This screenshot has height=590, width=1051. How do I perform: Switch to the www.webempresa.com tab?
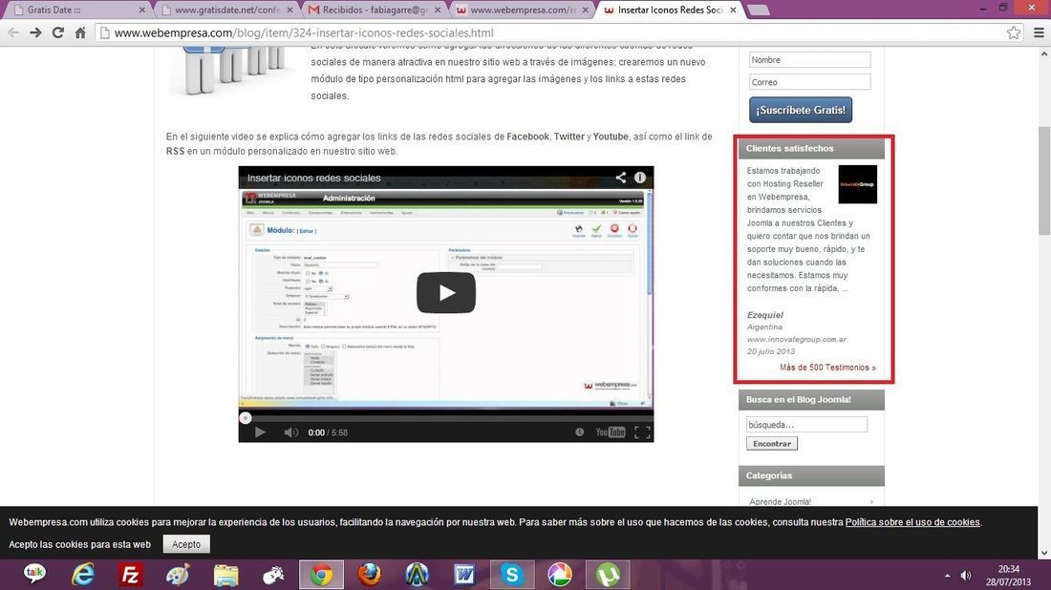tap(522, 11)
